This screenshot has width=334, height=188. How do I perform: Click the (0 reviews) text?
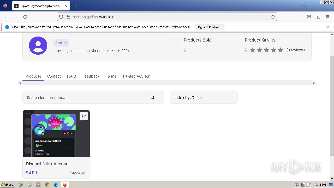point(296,50)
